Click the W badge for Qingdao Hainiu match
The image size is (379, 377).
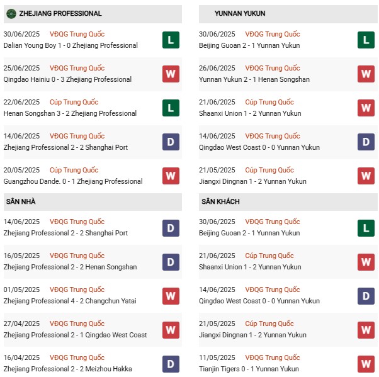[x=171, y=74]
